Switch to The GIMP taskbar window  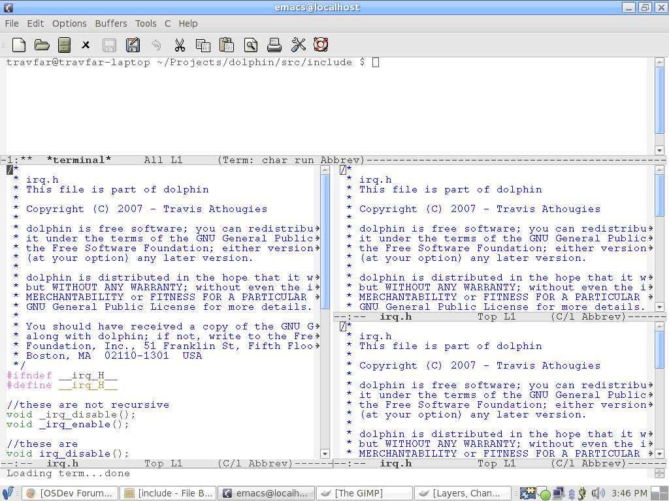click(364, 493)
